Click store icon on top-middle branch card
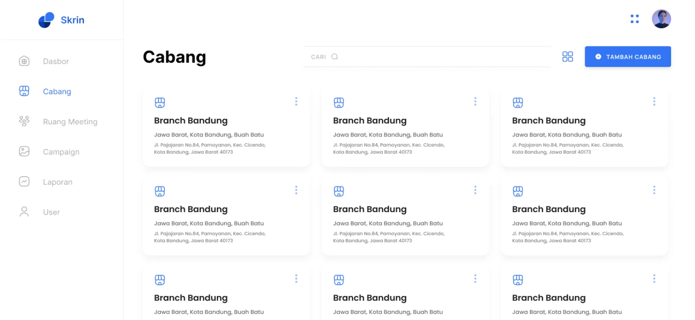695x320 pixels. pos(339,103)
